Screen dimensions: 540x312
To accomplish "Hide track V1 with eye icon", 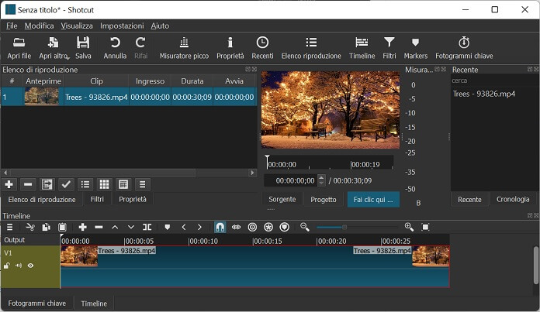I will 31,266.
